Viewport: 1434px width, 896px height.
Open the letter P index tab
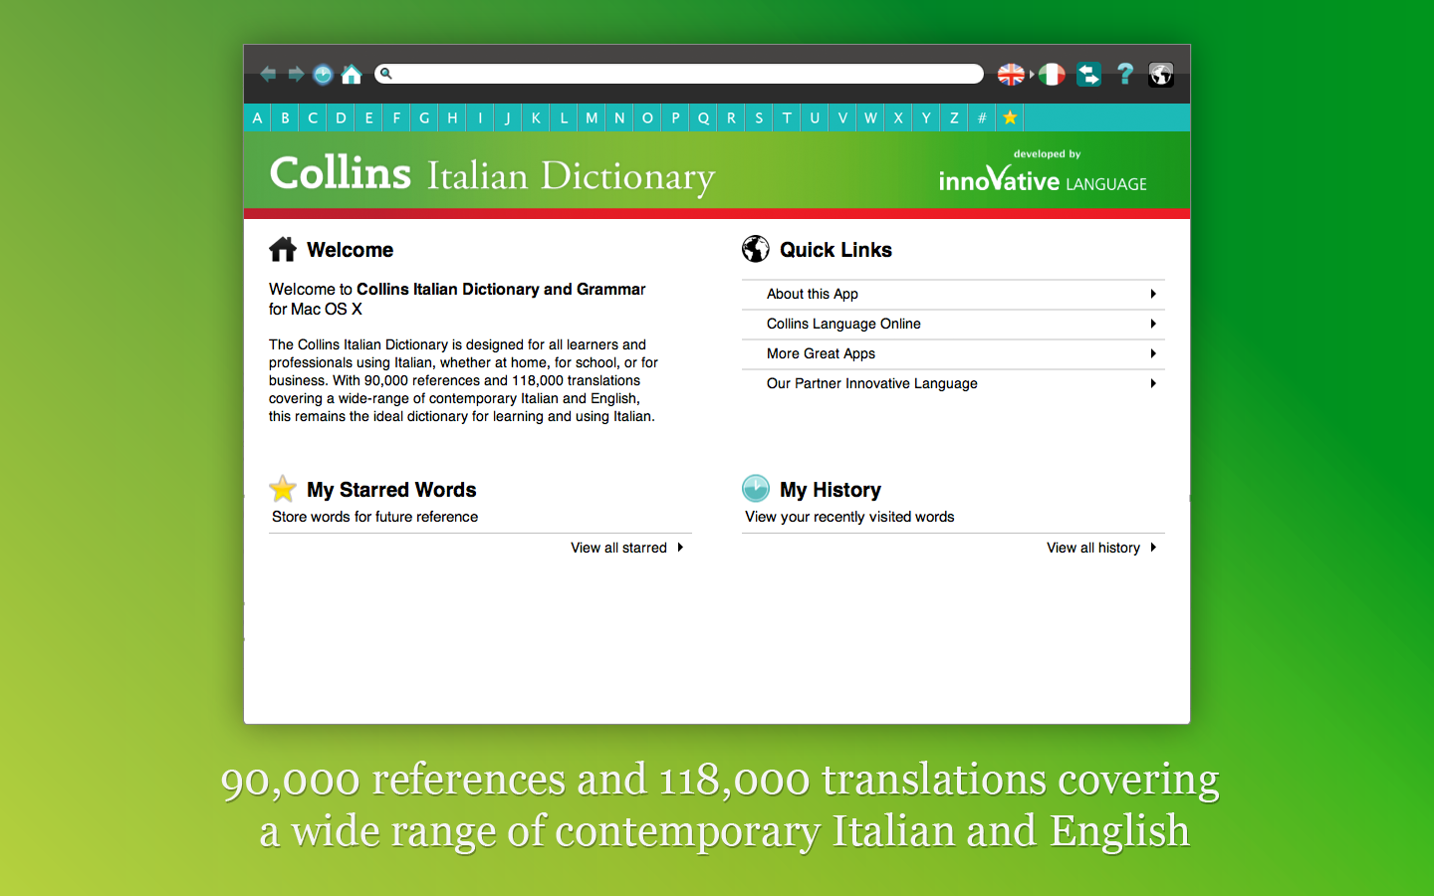(675, 117)
